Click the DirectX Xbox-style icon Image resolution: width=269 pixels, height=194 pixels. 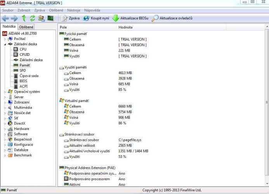10,123
